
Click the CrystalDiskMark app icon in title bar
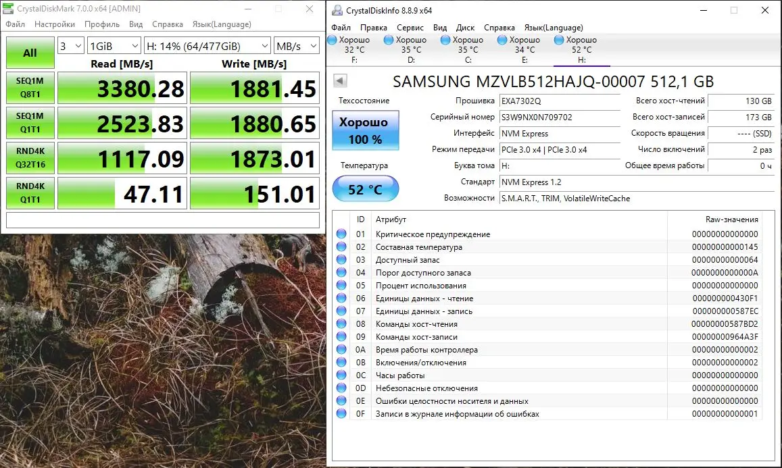click(8, 9)
